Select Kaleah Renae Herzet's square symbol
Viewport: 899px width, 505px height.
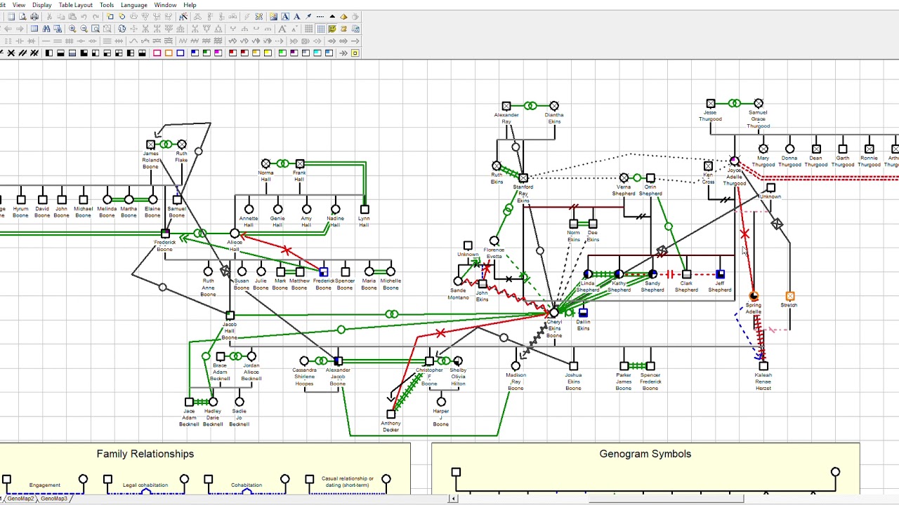763,366
